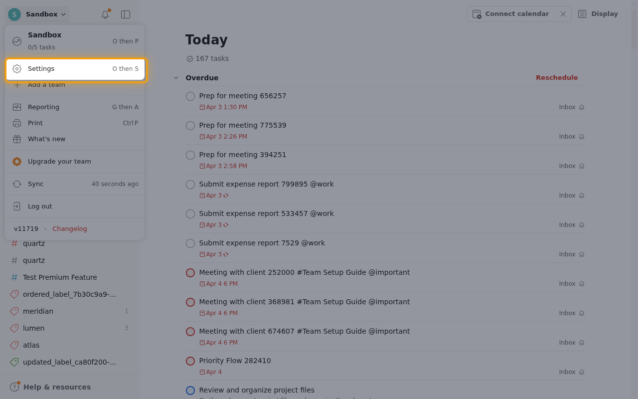The height and width of the screenshot is (399, 638).
Task: Collapse the Overdue section
Action: tap(176, 78)
